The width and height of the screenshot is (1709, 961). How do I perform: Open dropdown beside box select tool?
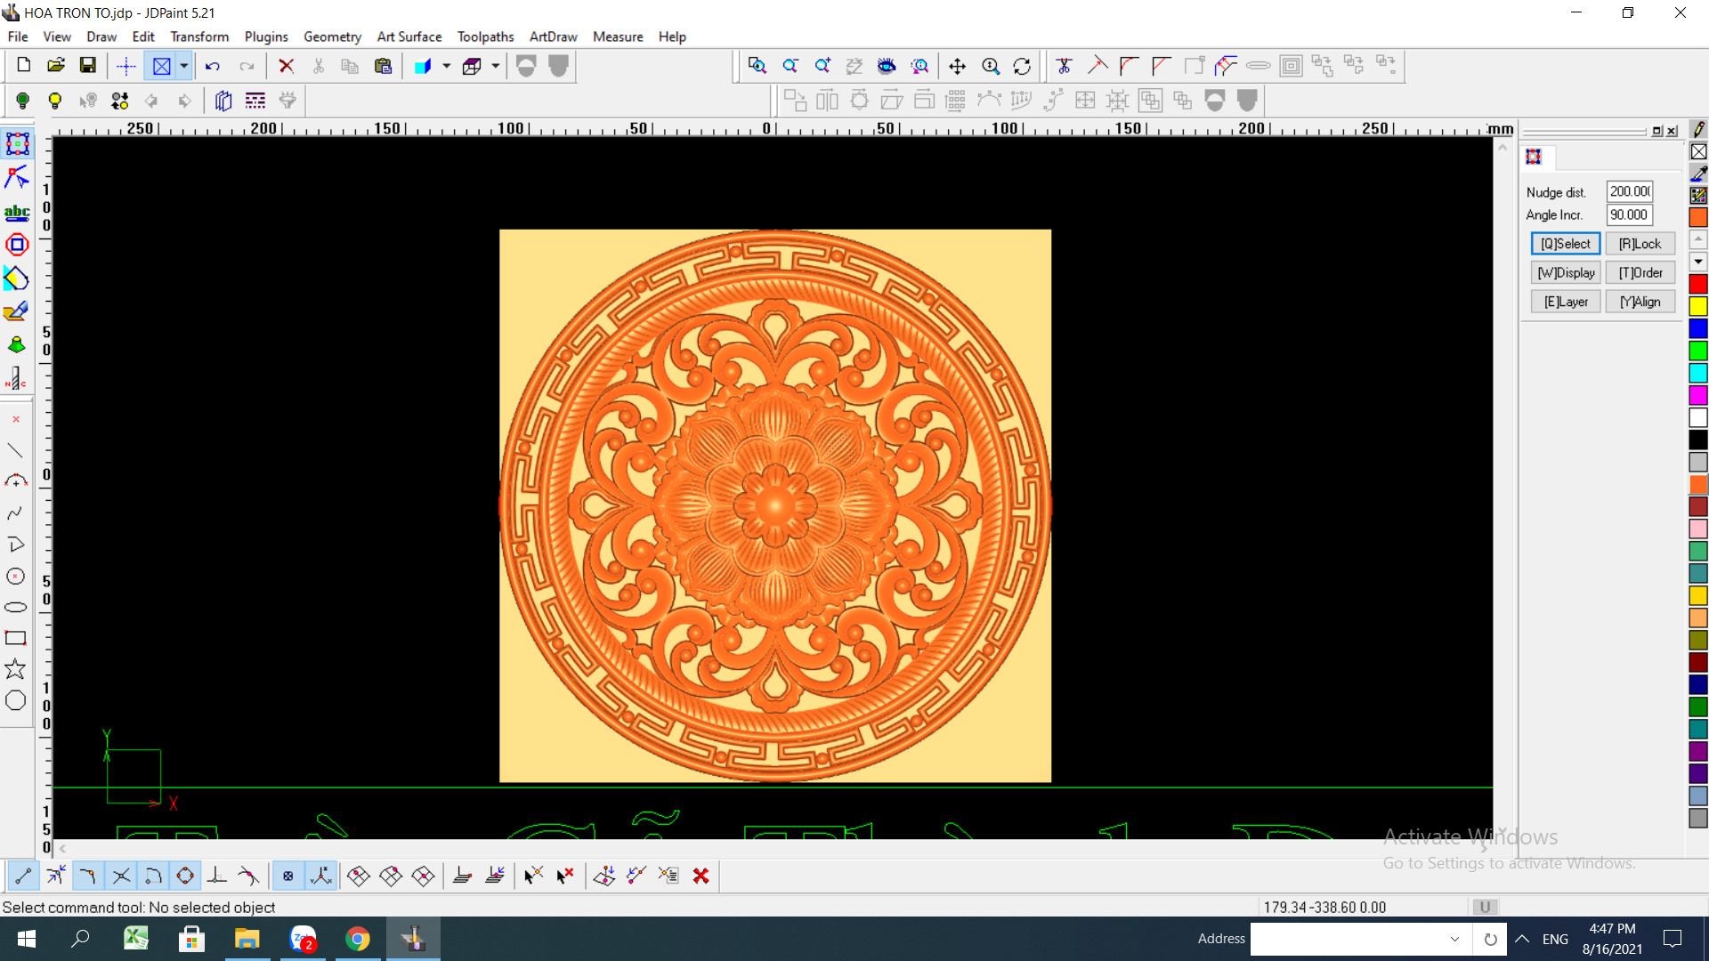coord(184,66)
